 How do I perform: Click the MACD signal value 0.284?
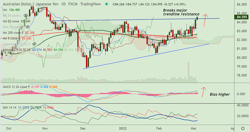53,87
